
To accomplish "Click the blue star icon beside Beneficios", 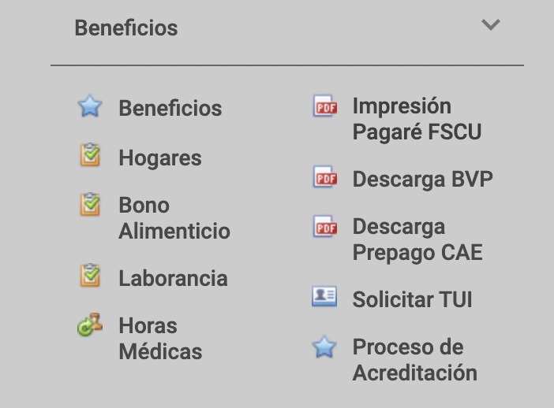I will click(x=90, y=107).
